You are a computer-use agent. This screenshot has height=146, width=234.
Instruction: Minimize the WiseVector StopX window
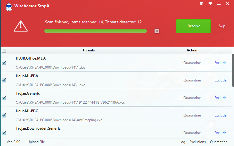(219, 4)
